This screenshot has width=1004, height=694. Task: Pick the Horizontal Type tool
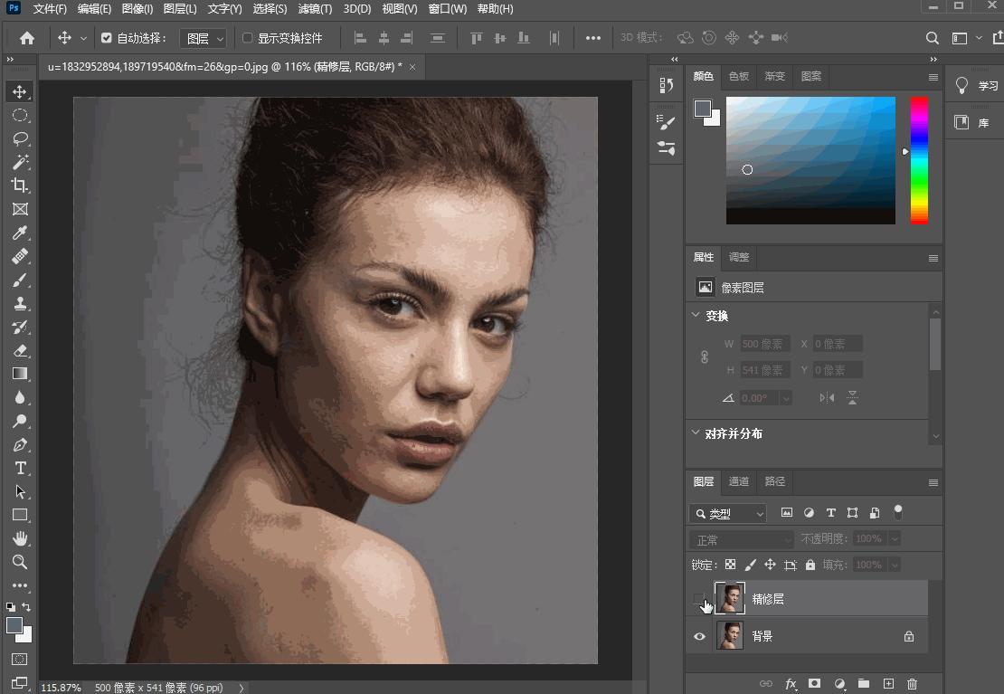pos(20,468)
